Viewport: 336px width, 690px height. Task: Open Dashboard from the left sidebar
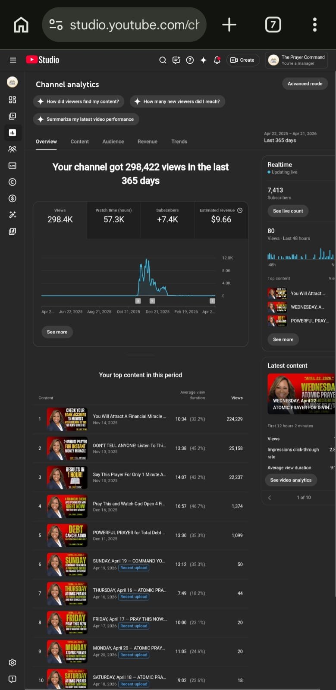(13, 100)
